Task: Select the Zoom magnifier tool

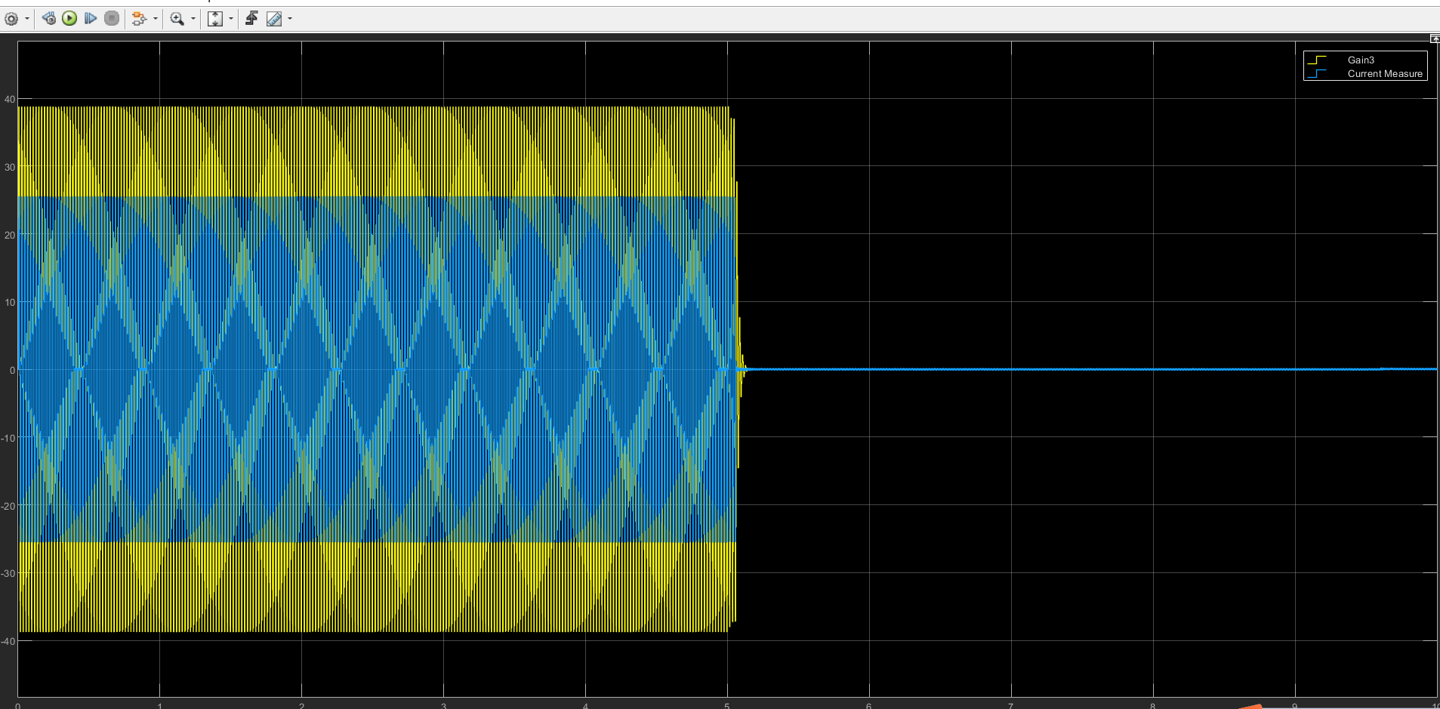Action: (177, 19)
